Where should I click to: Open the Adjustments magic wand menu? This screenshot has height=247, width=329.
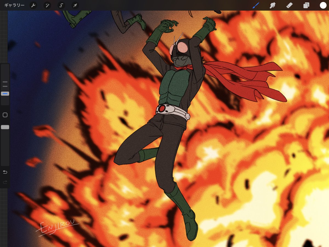tap(47, 5)
